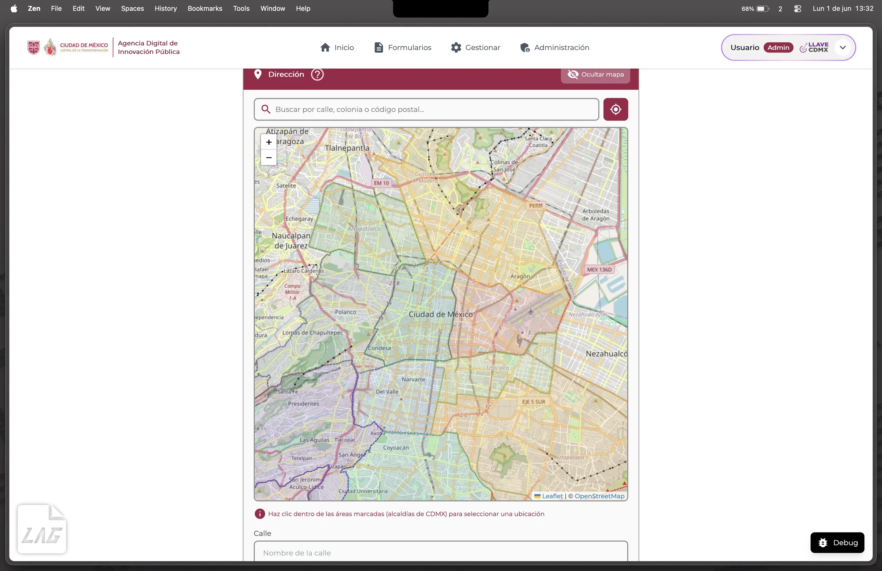Open the Gestionar section
The height and width of the screenshot is (571, 882).
click(476, 47)
